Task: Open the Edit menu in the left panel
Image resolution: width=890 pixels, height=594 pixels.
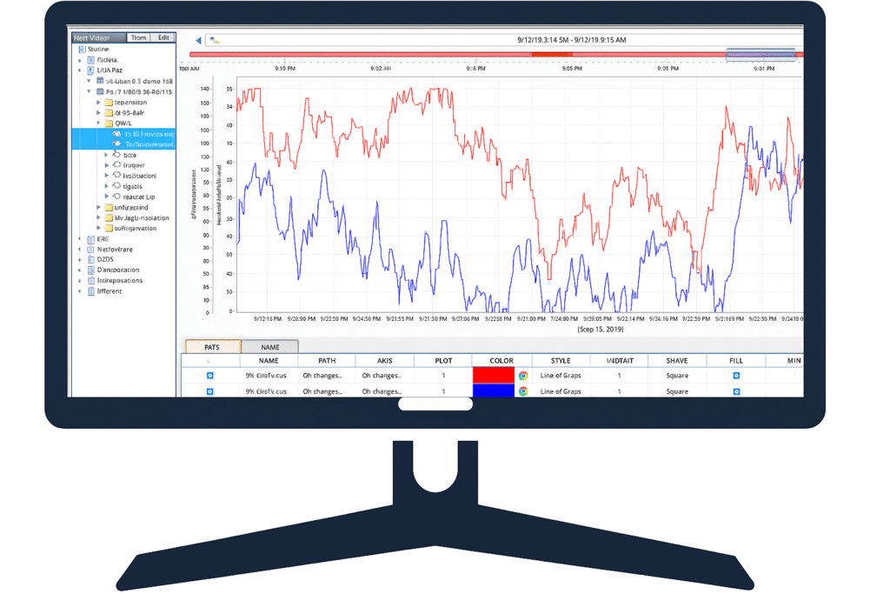Action: point(163,37)
